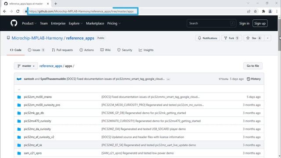Image resolution: width=281 pixels, height=158 pixels.
Task: Click the Sign in link
Action: point(244,23)
